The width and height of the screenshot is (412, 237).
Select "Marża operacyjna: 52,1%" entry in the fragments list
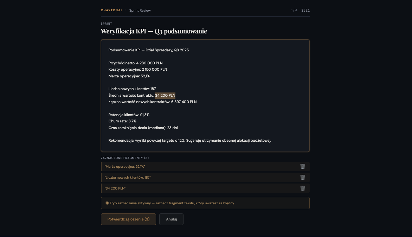(125, 166)
